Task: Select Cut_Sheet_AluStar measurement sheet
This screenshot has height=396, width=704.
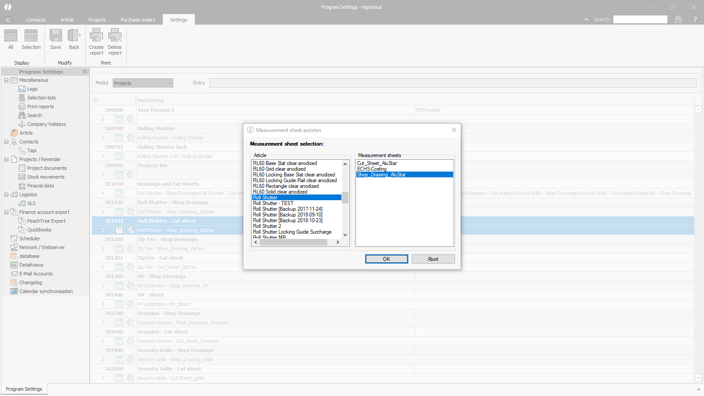Action: [x=377, y=163]
